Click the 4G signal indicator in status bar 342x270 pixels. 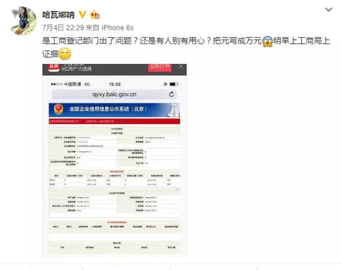(x=87, y=84)
